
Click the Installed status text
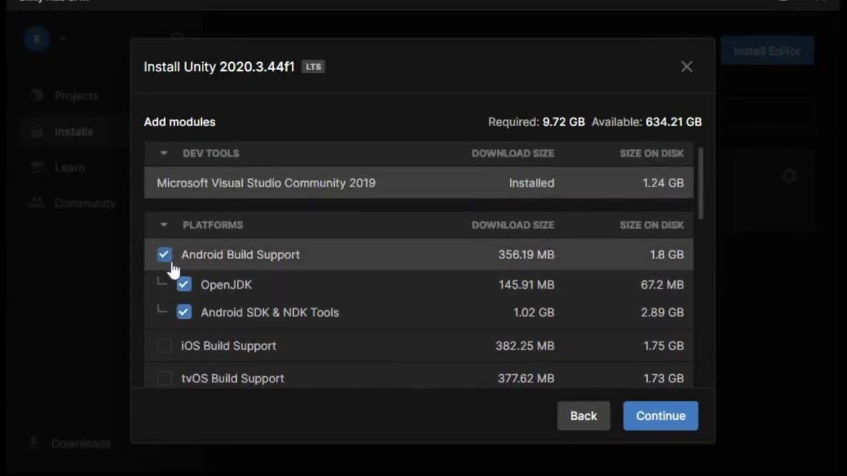pos(532,183)
